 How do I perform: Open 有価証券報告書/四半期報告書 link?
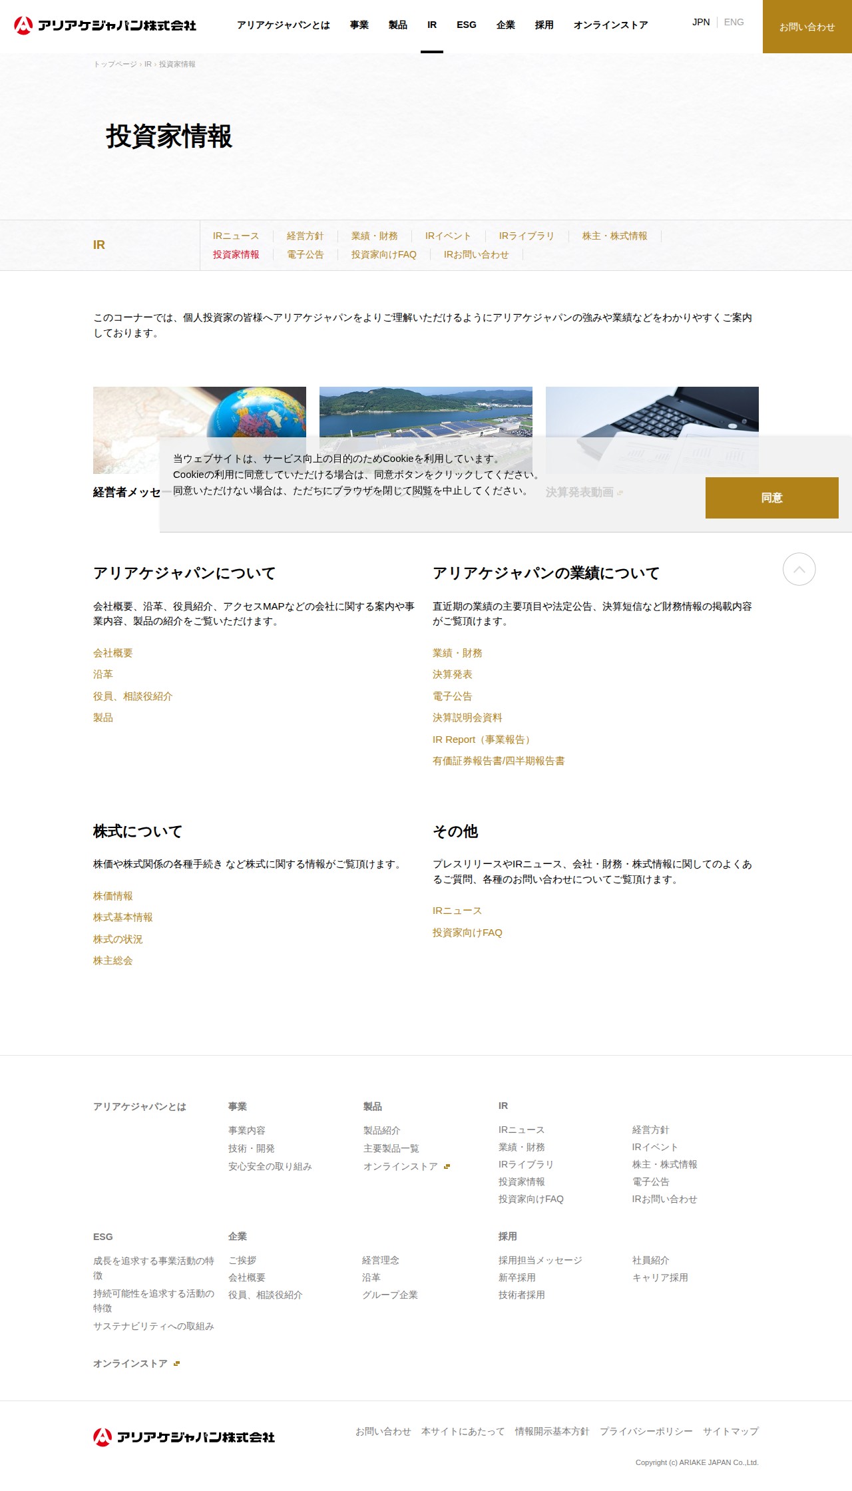tap(499, 761)
